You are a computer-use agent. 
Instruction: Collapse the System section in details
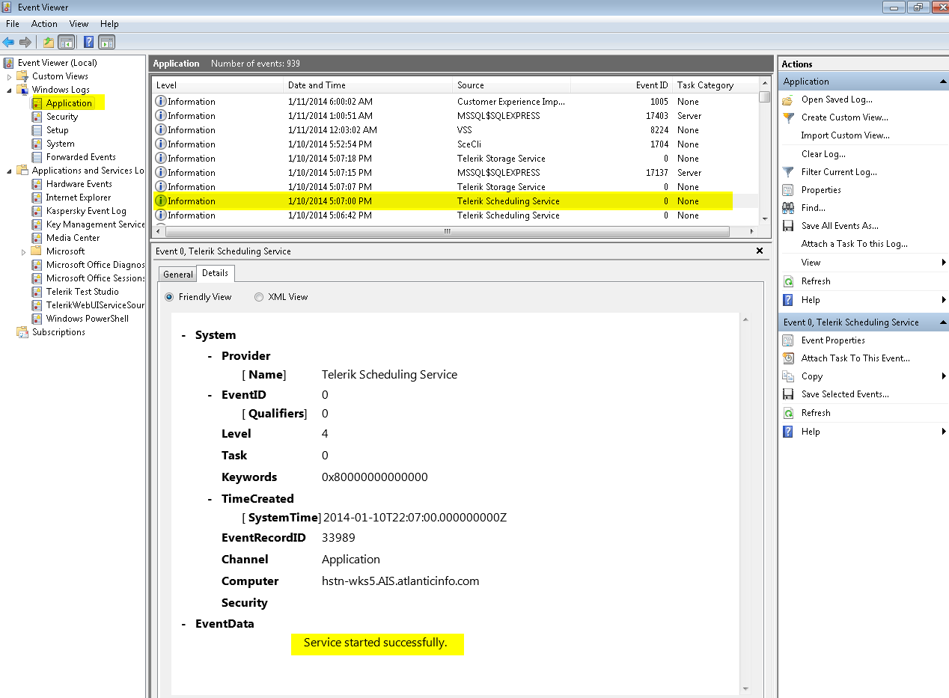(x=184, y=335)
